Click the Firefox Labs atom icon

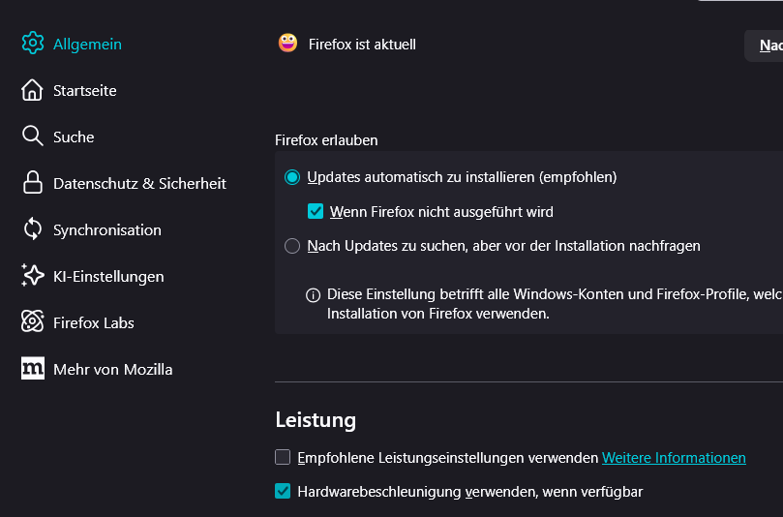[33, 322]
